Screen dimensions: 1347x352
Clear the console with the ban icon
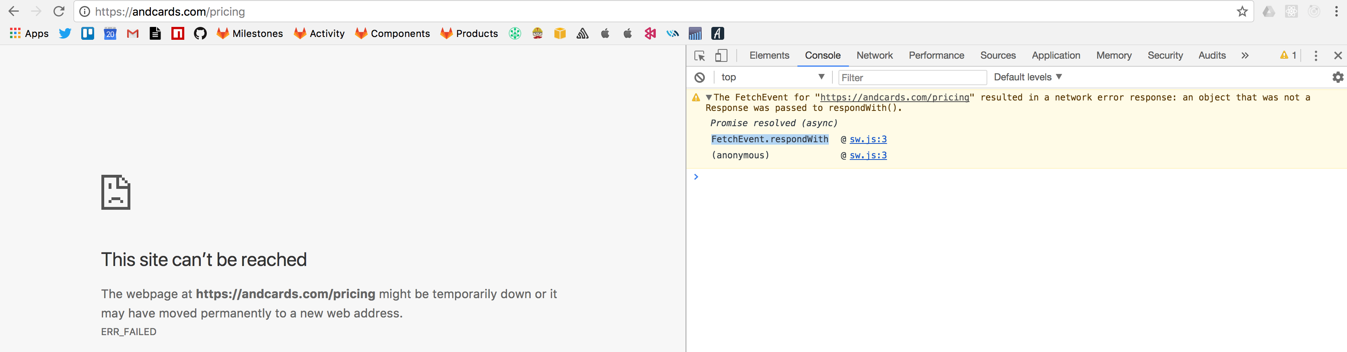[x=700, y=77]
